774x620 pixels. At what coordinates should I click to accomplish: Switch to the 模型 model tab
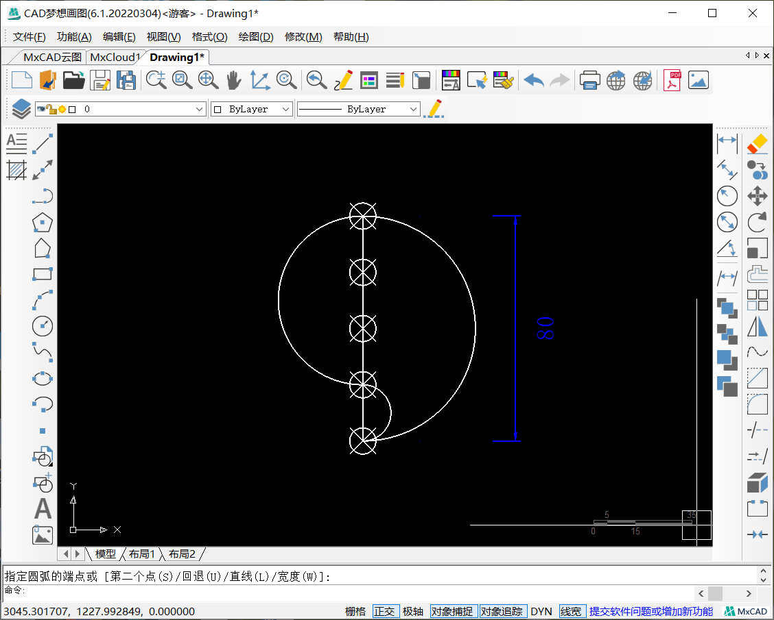pyautogui.click(x=105, y=554)
